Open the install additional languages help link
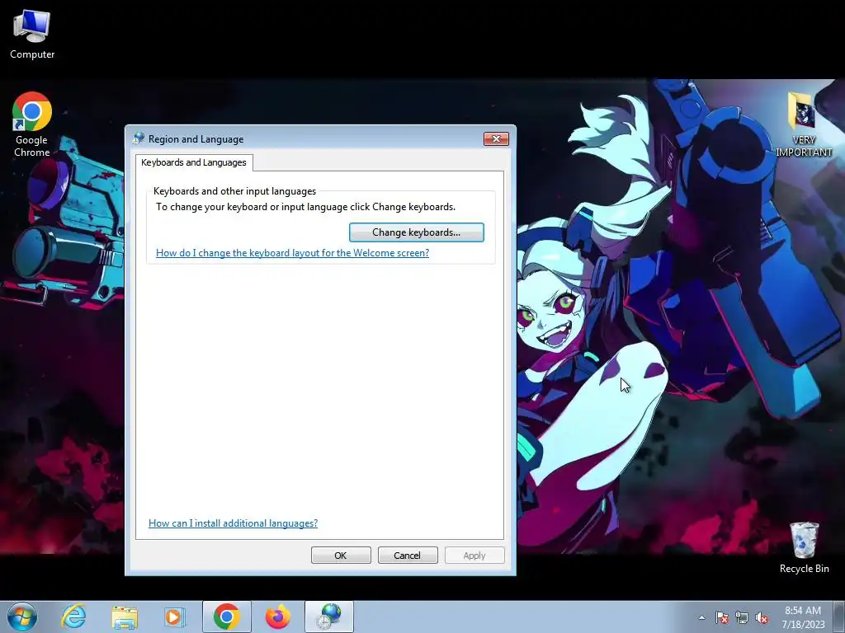 (x=233, y=523)
